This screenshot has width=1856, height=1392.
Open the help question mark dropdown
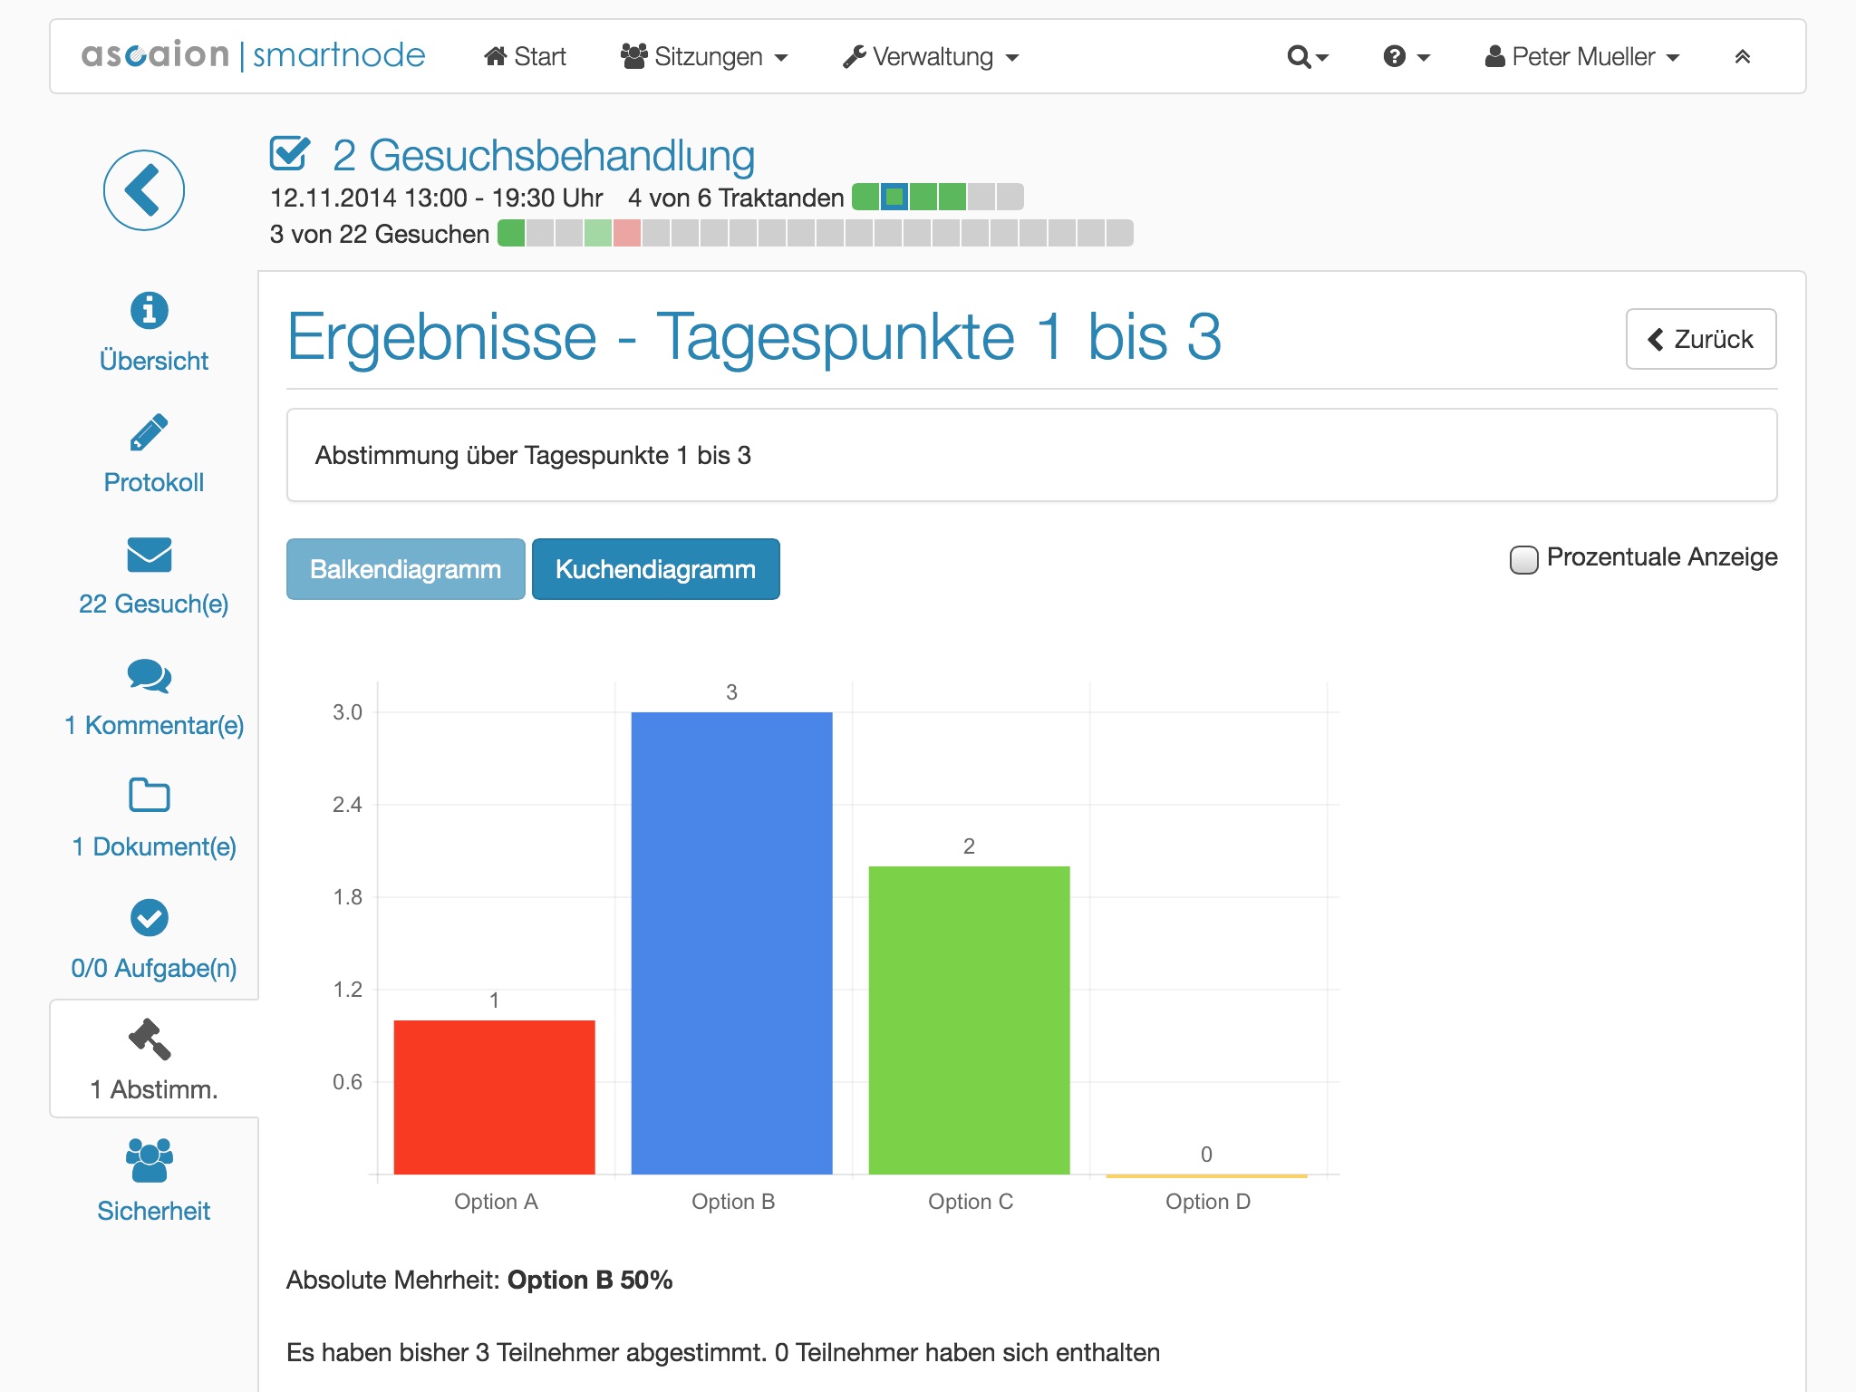[1406, 57]
